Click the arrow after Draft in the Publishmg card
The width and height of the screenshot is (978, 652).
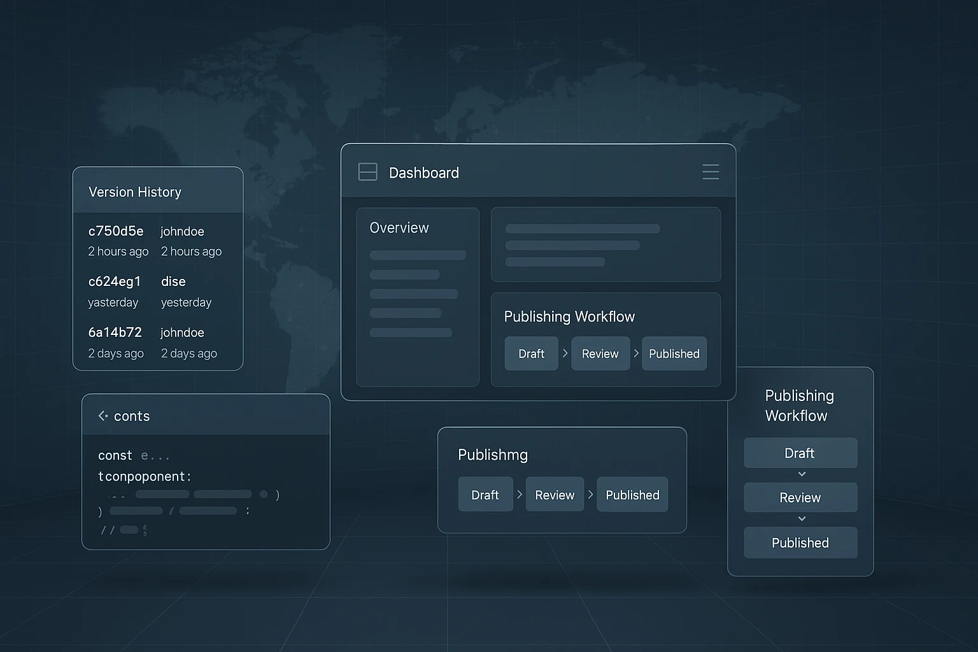pyautogui.click(x=519, y=494)
